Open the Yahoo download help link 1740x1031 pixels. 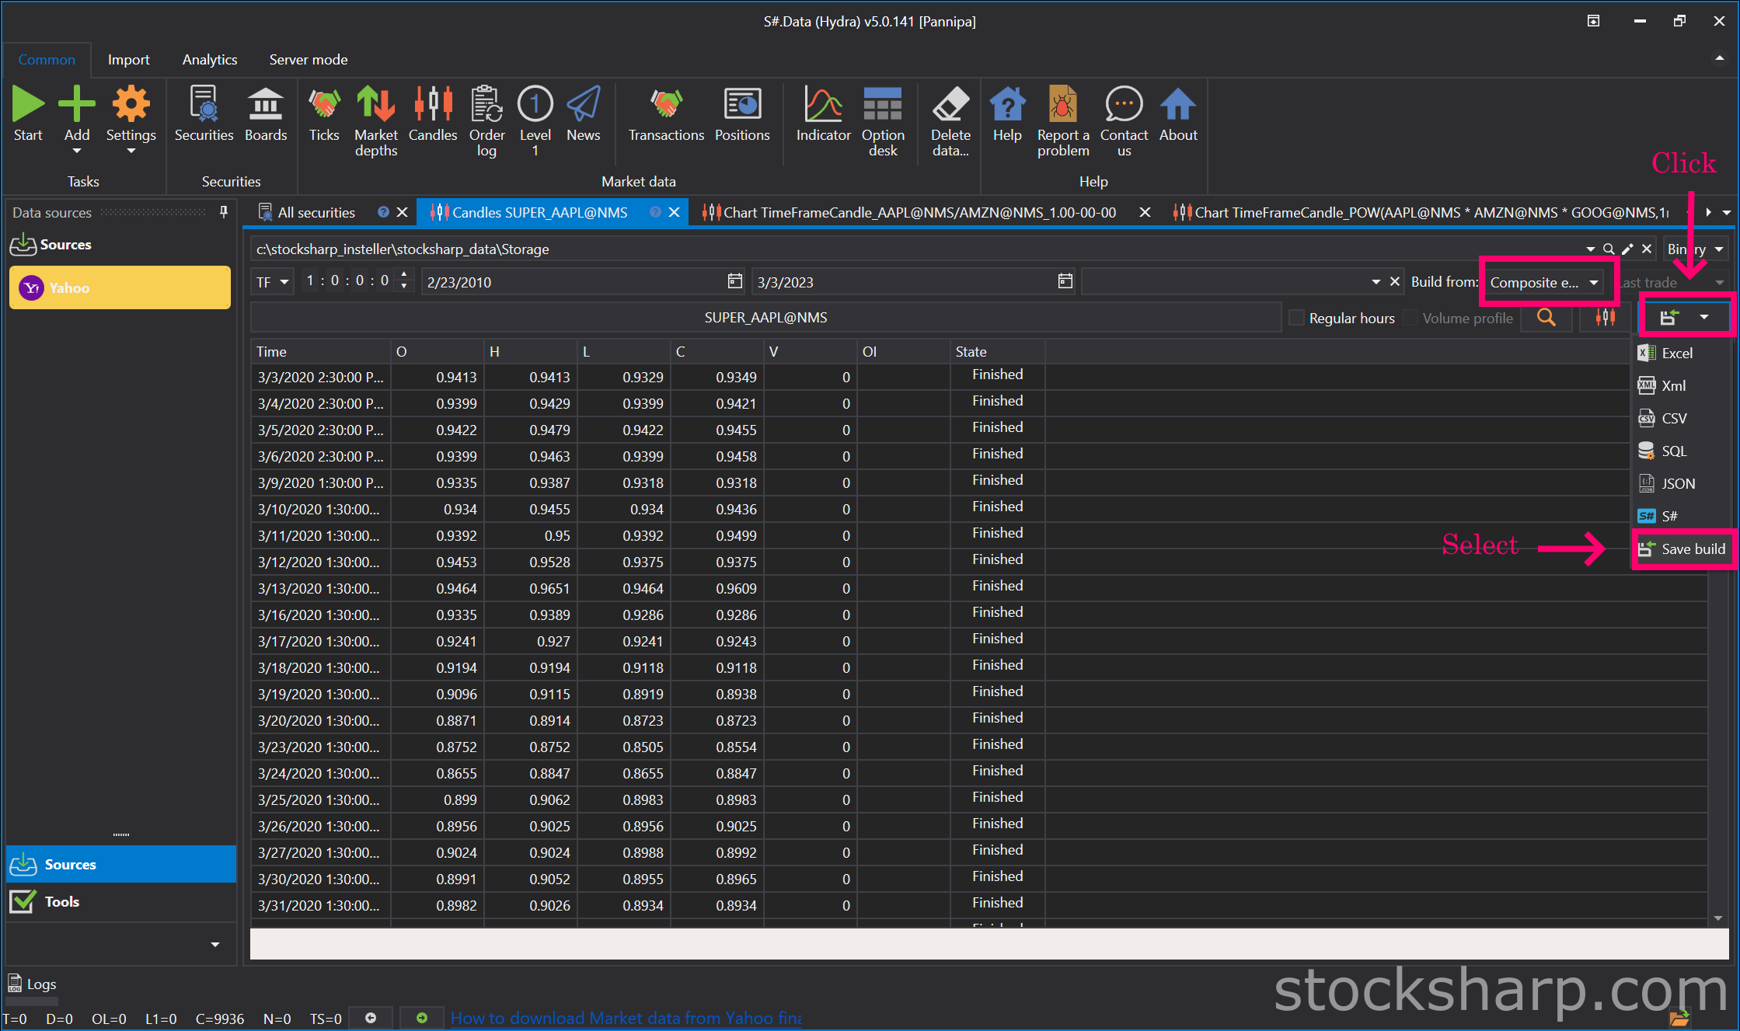coord(626,1018)
